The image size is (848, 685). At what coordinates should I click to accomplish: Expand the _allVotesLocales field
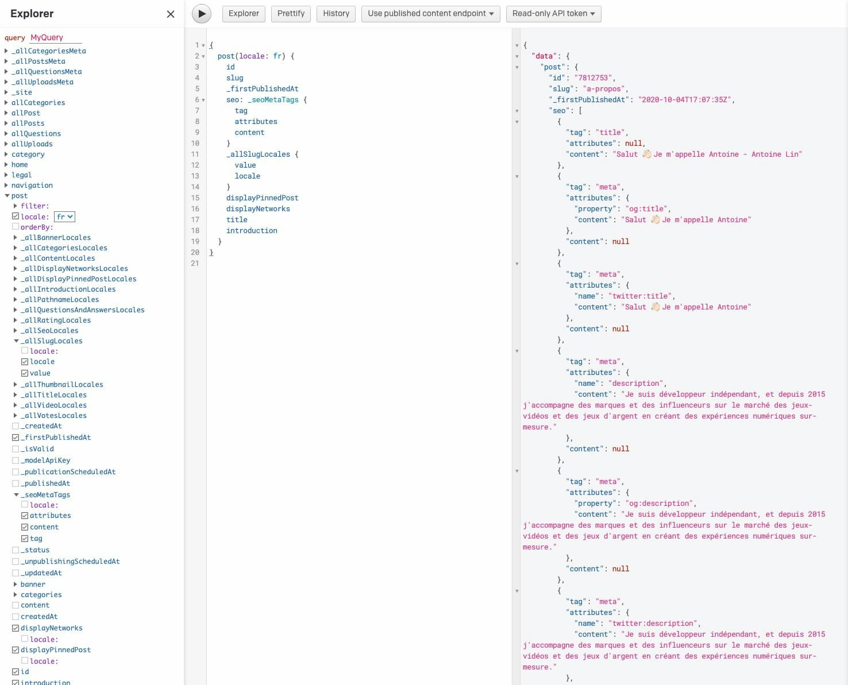[16, 415]
